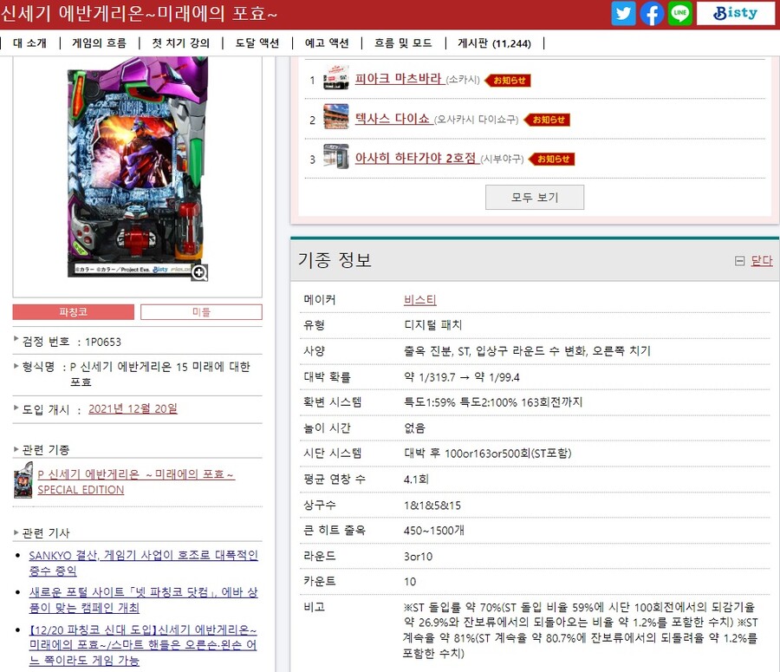Click the large Evangelion machine image

pos(138,167)
